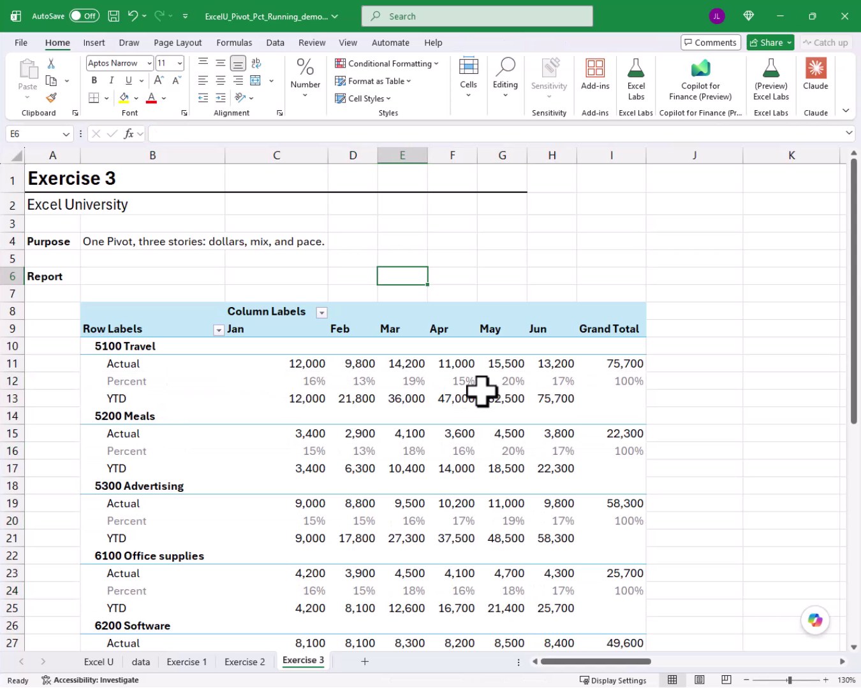This screenshot has width=861, height=688.
Task: Open the Copilot floating button
Action: click(815, 620)
